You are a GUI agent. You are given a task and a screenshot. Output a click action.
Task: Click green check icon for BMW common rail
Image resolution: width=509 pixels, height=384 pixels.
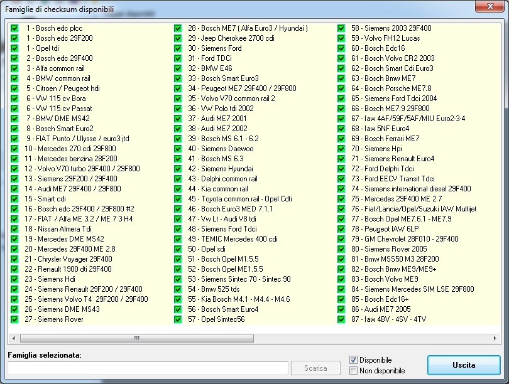click(x=14, y=78)
